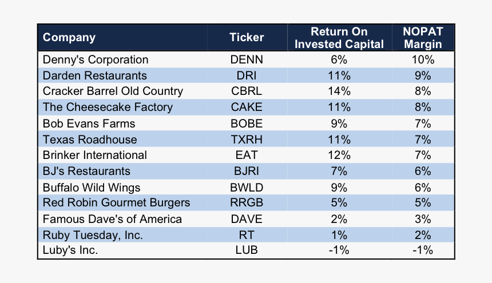Click the EAT ticker symbol
The image size is (492, 283).
point(247,155)
